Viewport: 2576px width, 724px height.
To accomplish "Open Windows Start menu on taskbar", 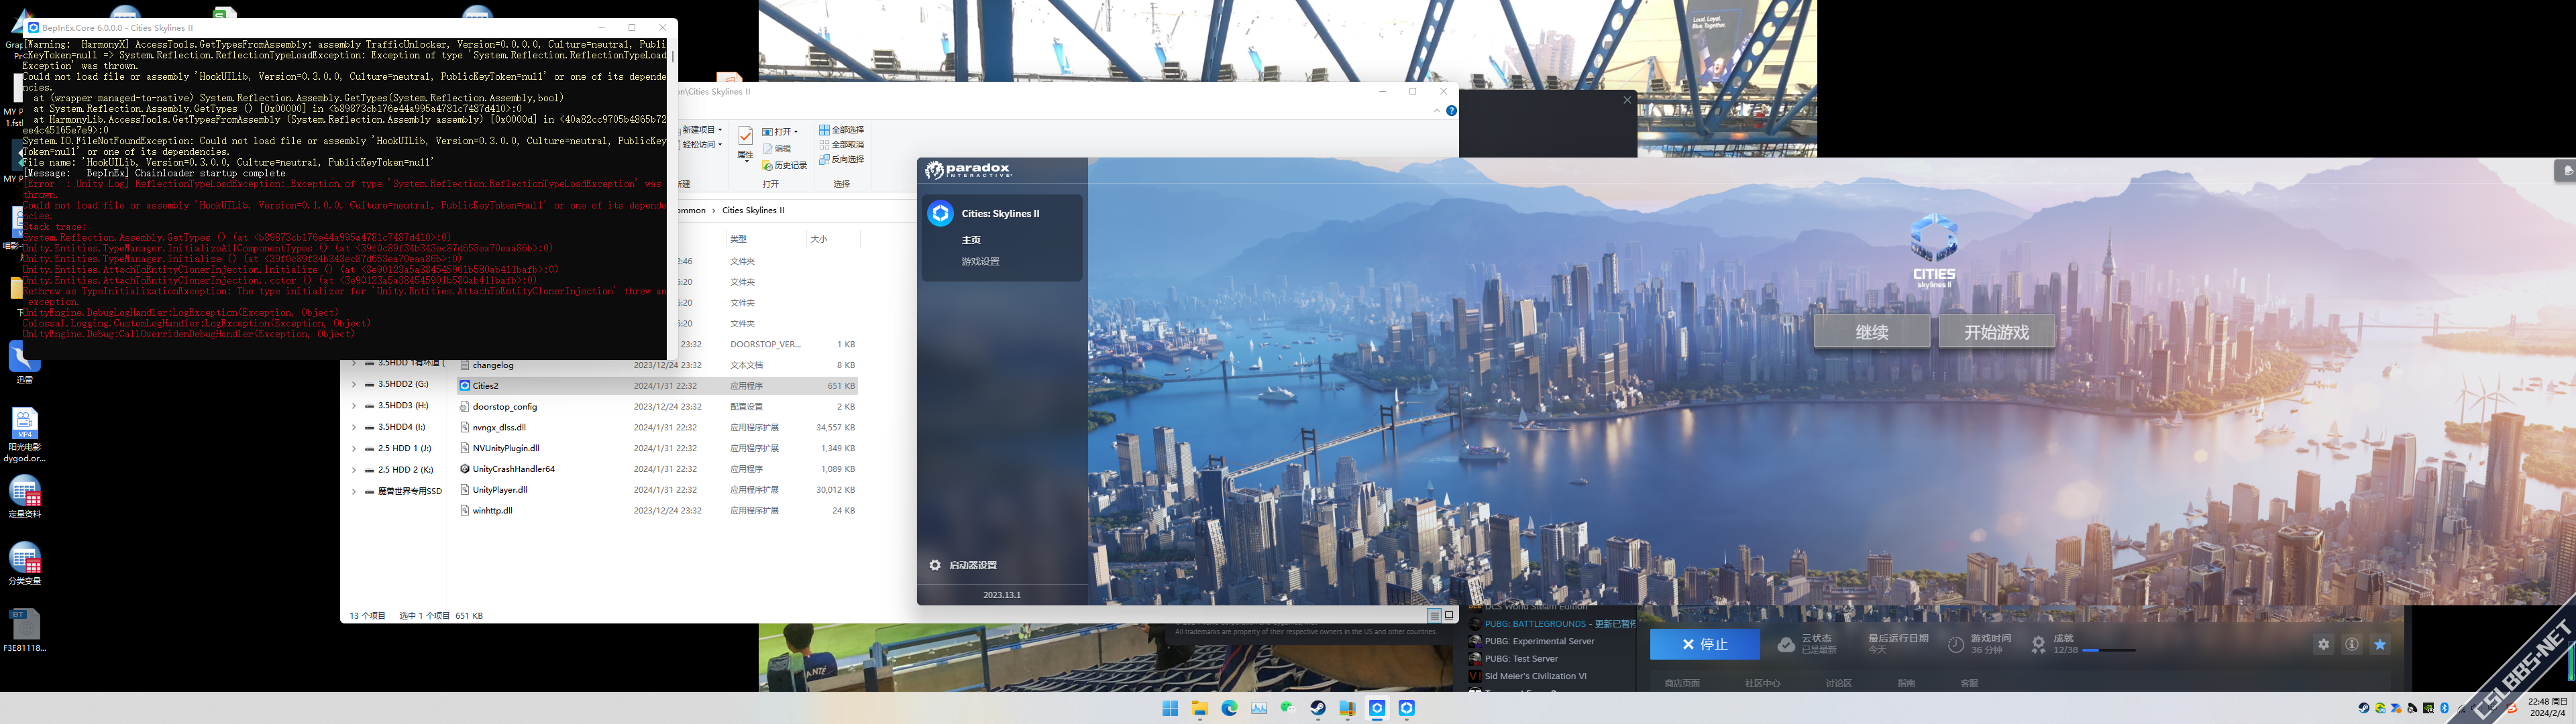I will [x=1170, y=709].
